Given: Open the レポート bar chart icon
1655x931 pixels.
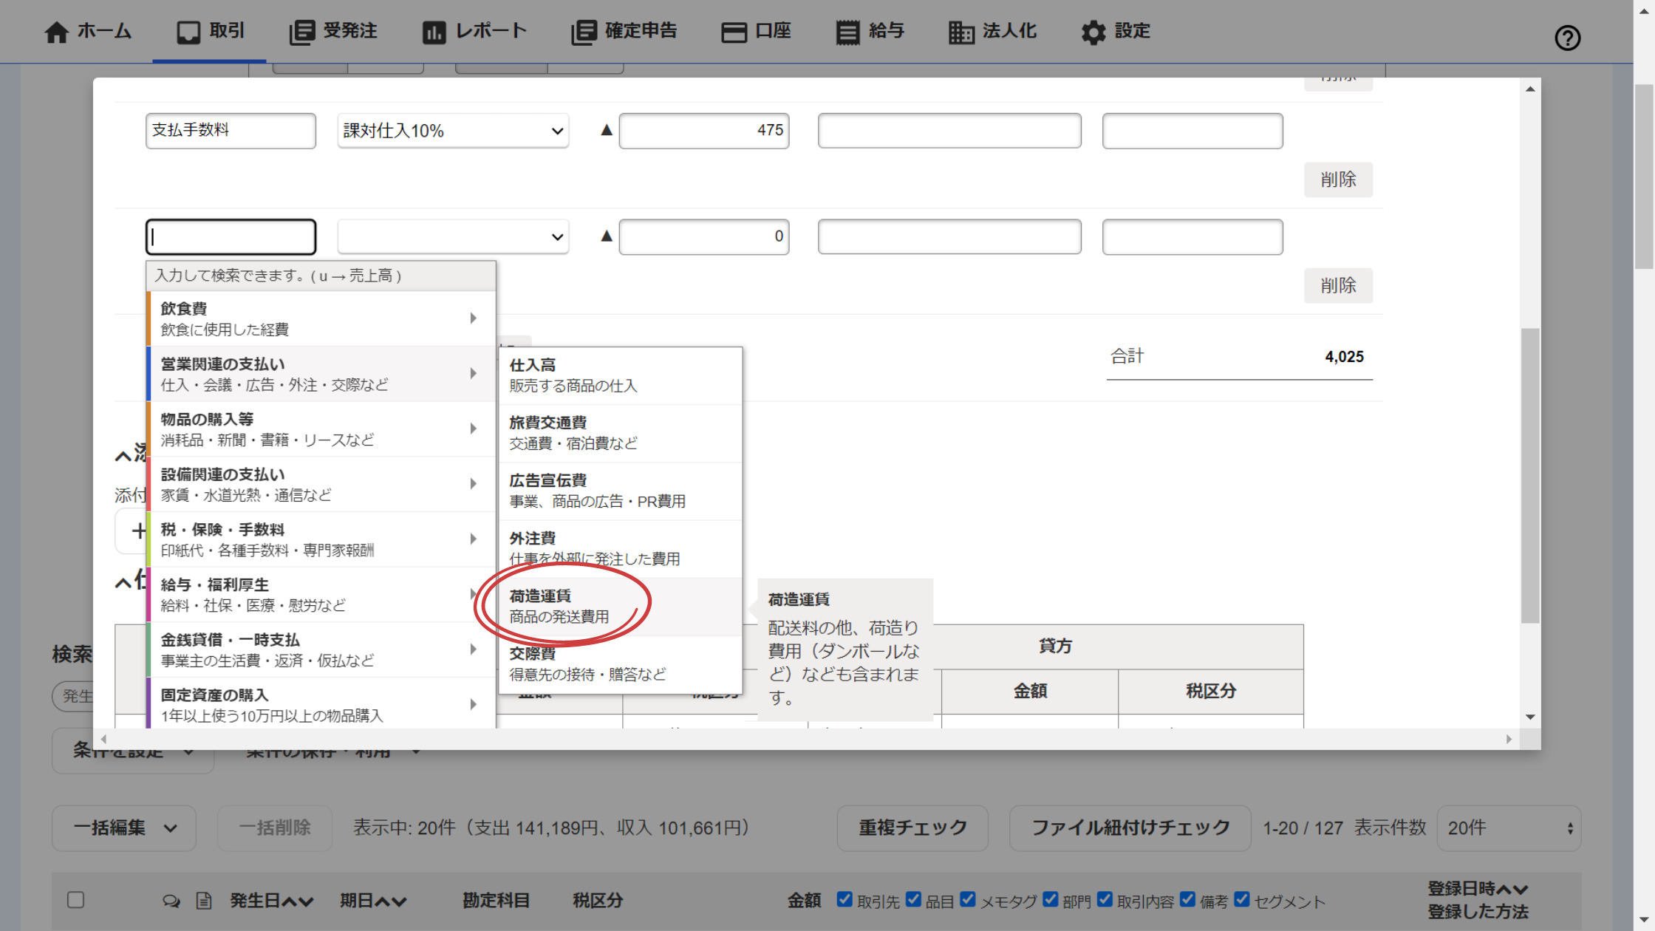Looking at the screenshot, I should [x=434, y=32].
